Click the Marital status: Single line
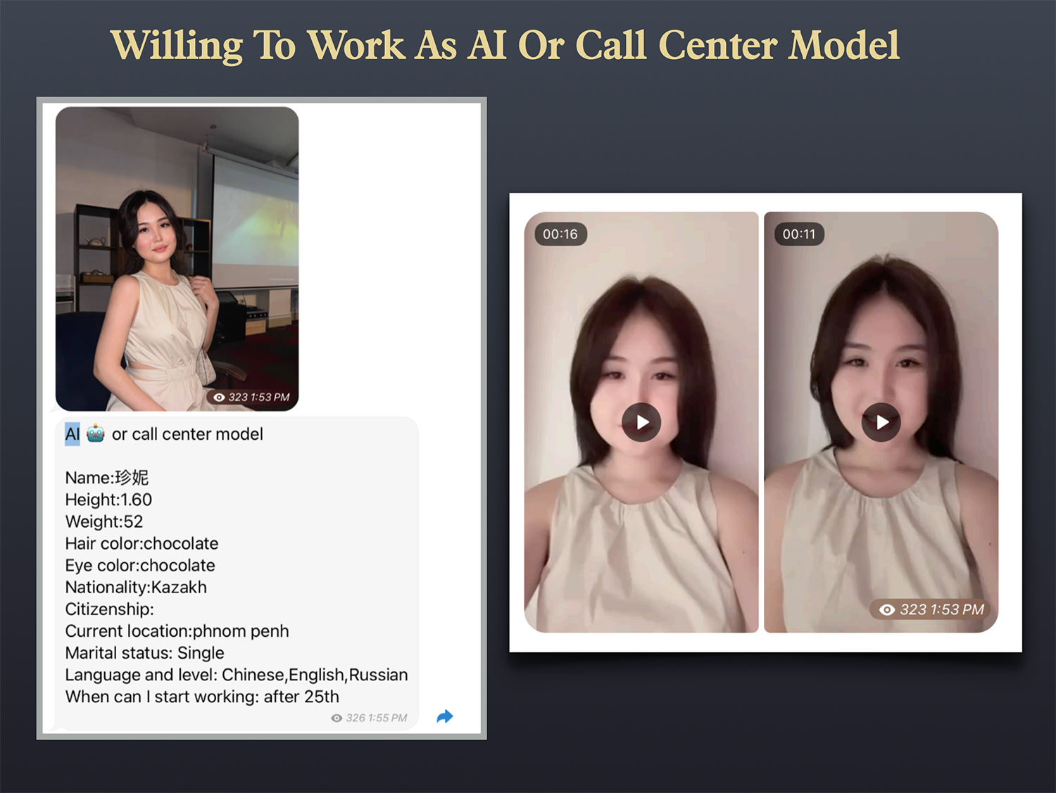The height and width of the screenshot is (793, 1056). coord(144,652)
